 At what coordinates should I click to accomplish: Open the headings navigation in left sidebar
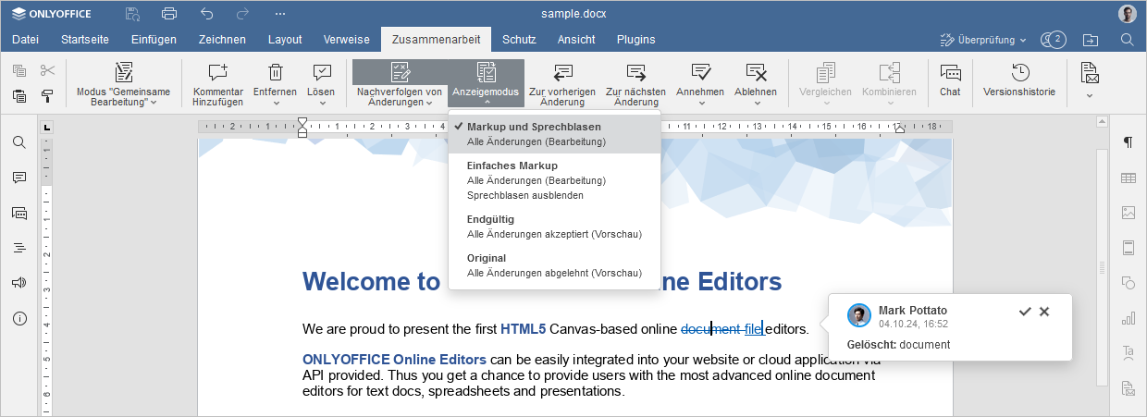(x=19, y=248)
